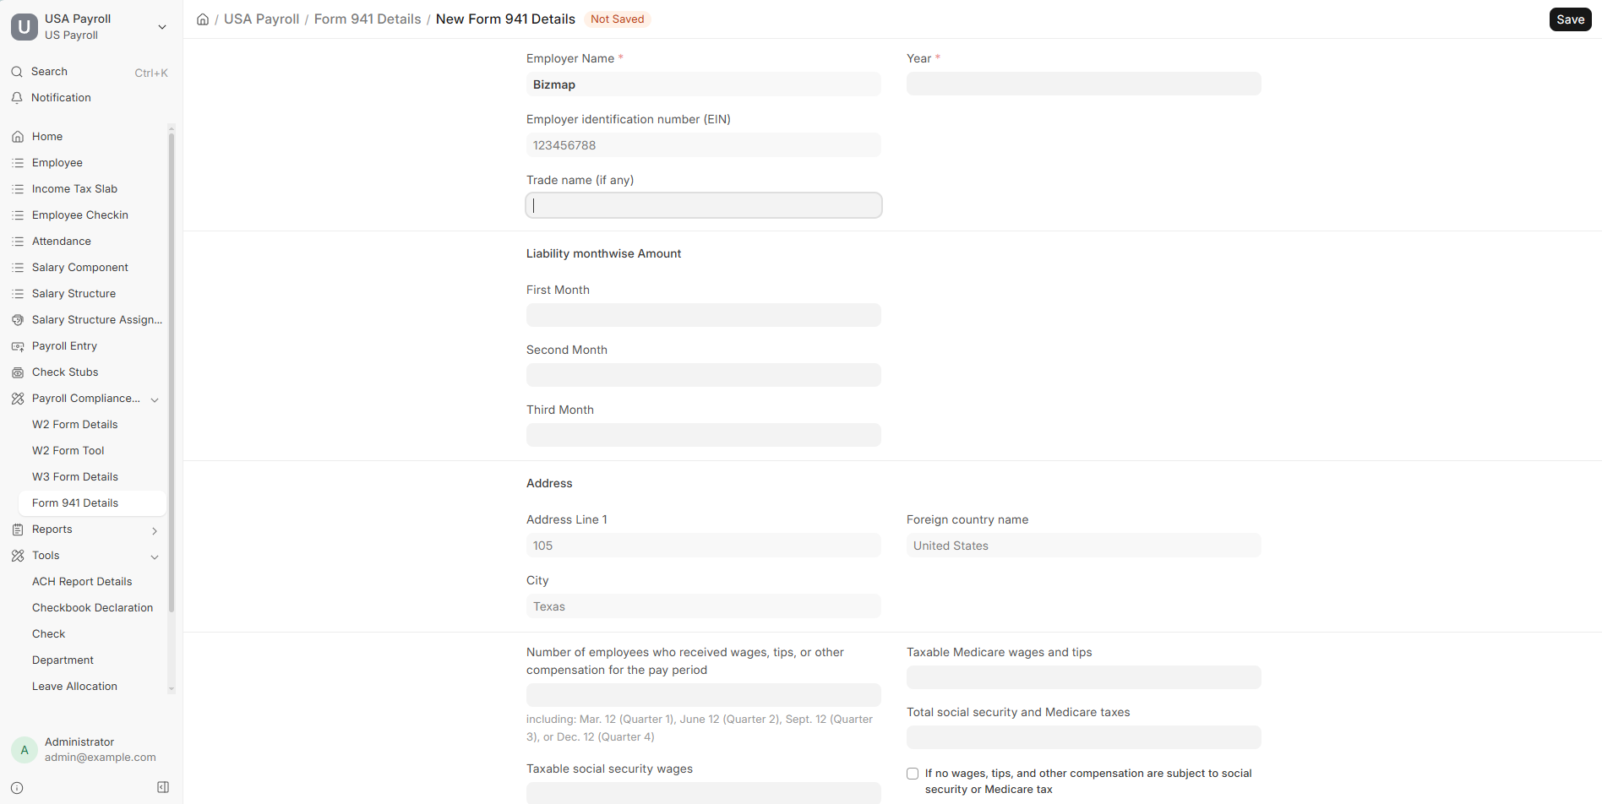The height and width of the screenshot is (804, 1602).
Task: Click the Second Month input field
Action: click(704, 375)
